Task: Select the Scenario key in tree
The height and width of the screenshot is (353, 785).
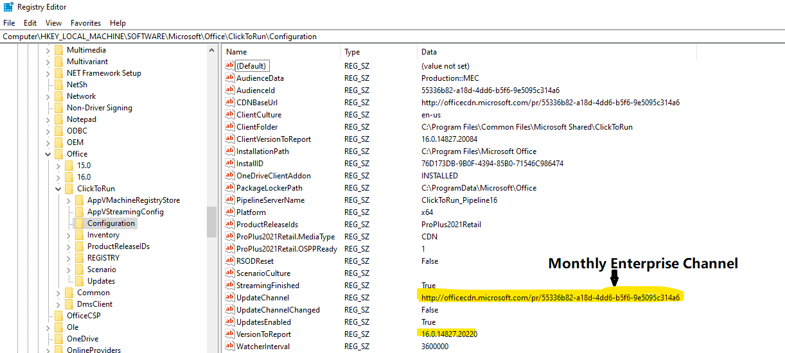Action: (101, 269)
